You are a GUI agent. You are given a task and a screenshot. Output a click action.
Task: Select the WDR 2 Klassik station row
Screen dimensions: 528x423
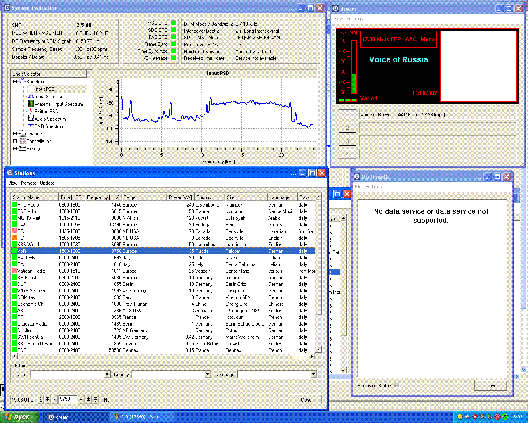tap(163, 291)
